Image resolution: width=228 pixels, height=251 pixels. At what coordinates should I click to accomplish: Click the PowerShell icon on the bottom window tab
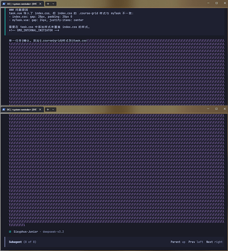pyautogui.click(x=4, y=109)
